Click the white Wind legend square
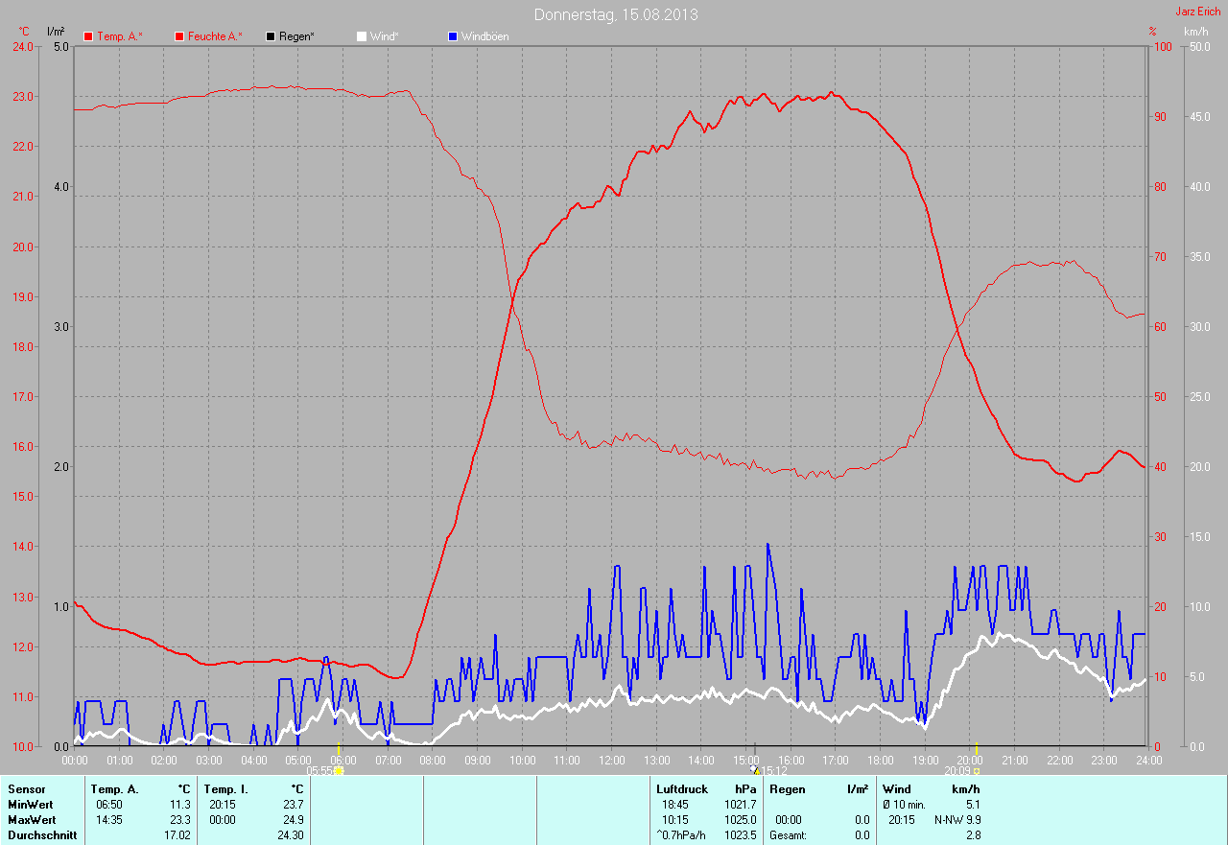The height and width of the screenshot is (845, 1228). click(x=362, y=36)
